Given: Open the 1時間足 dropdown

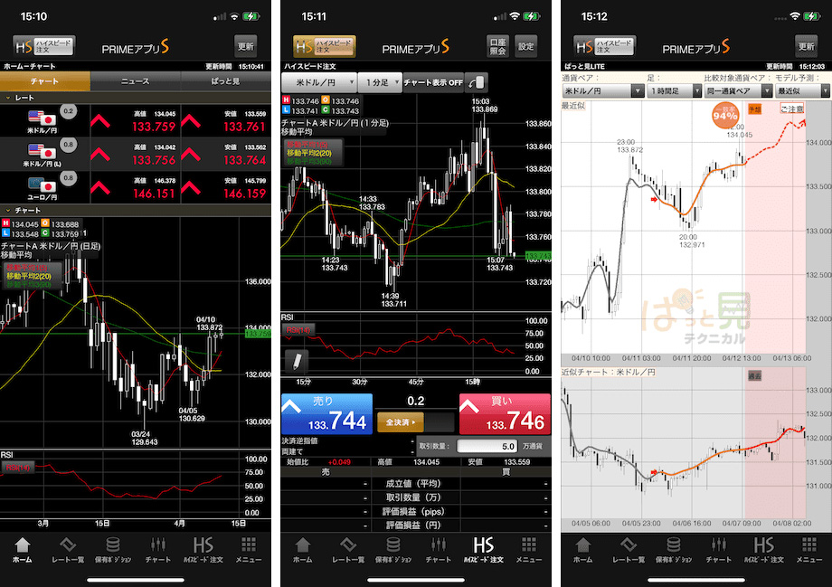Looking at the screenshot, I should coord(675,90).
